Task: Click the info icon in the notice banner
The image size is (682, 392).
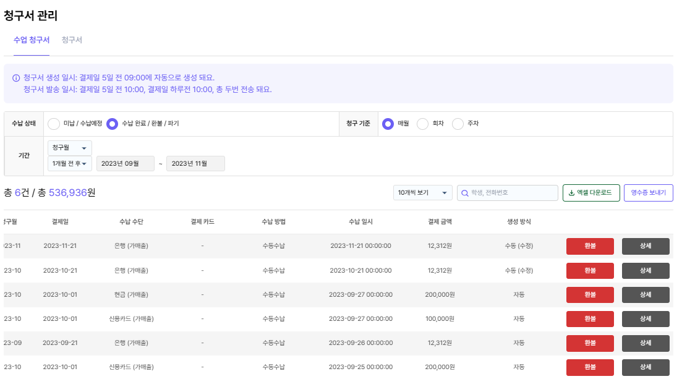Action: [16, 78]
